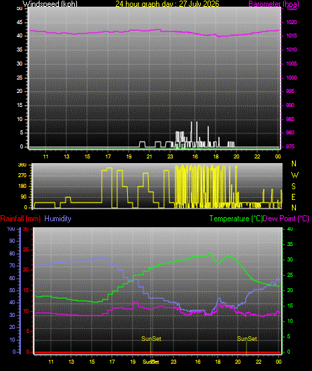
Task: Click green temperature axis value 30
Action: pyautogui.click(x=290, y=259)
